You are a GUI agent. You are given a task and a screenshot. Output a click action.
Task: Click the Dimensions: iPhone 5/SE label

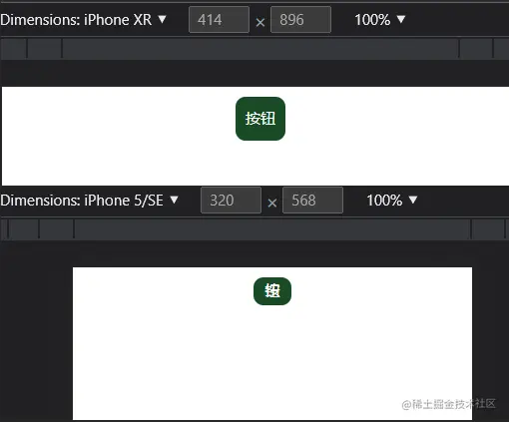click(82, 201)
